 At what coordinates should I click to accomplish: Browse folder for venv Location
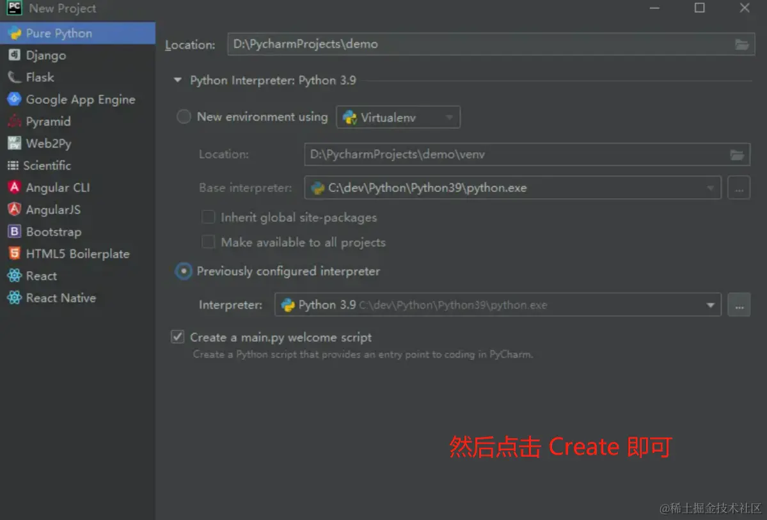pyautogui.click(x=737, y=155)
